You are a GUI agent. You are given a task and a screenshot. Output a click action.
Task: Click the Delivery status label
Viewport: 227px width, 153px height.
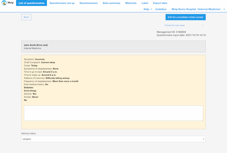click(29, 133)
